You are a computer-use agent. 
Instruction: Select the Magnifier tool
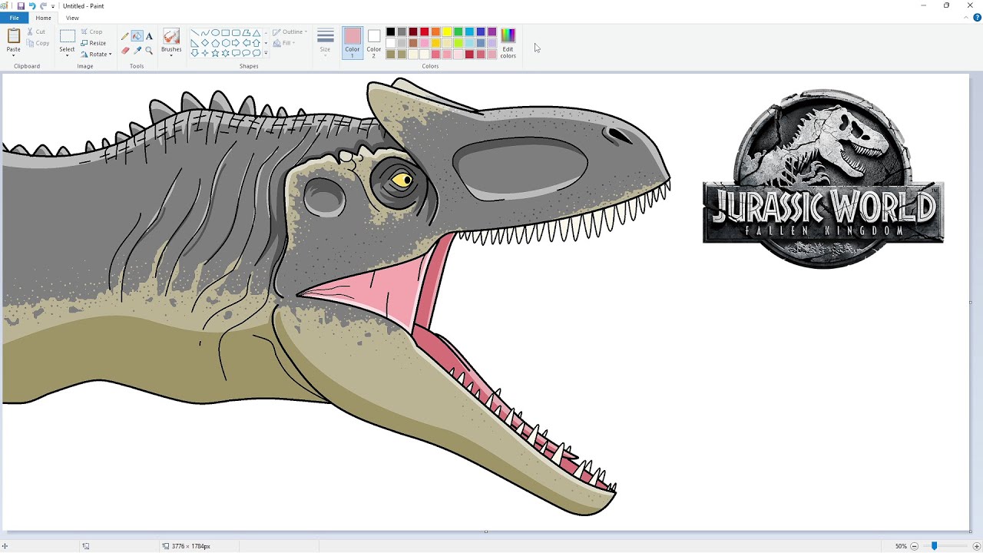tap(149, 51)
